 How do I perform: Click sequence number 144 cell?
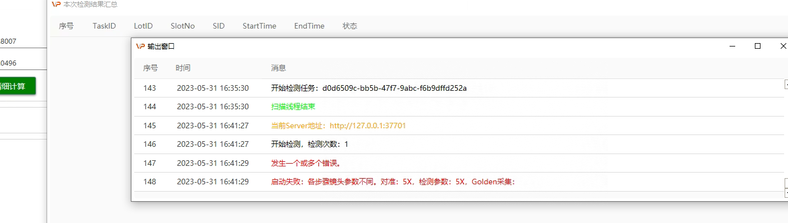149,106
